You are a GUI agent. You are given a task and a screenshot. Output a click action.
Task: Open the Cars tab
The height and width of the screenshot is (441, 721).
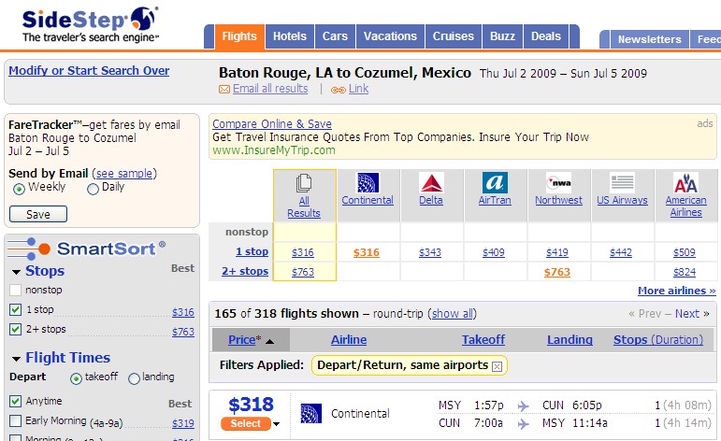[x=335, y=36]
